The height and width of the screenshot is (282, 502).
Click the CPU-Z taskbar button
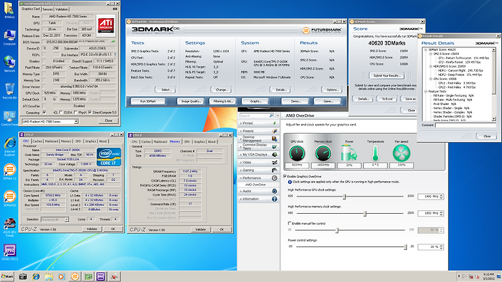pyautogui.click(x=101, y=276)
